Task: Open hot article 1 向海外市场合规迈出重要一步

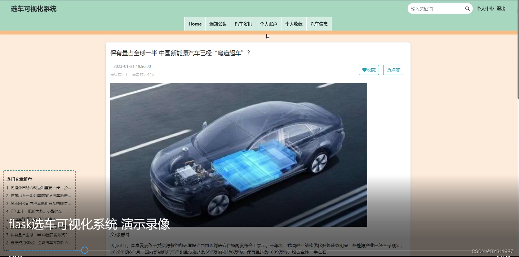Action: 39,188
